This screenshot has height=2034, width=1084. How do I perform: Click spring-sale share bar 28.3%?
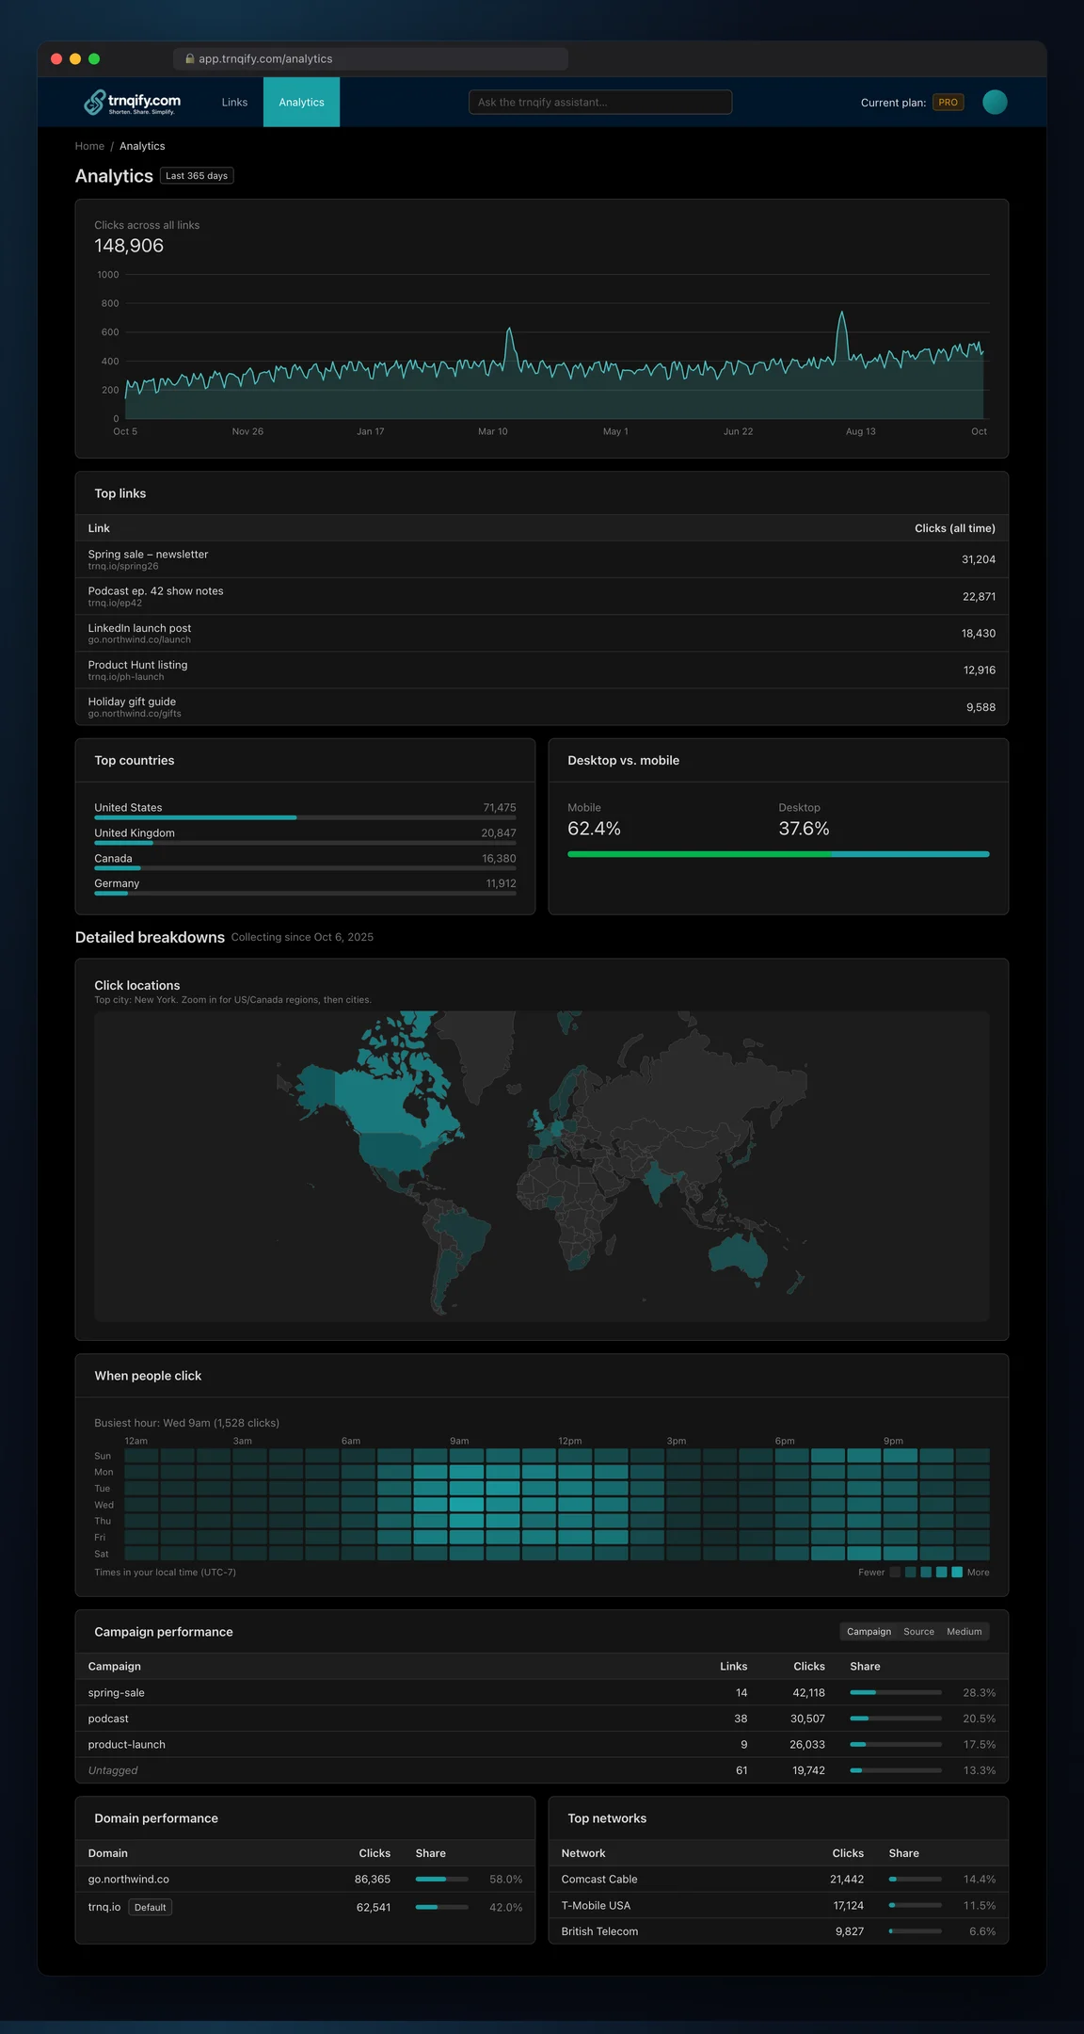(895, 1692)
